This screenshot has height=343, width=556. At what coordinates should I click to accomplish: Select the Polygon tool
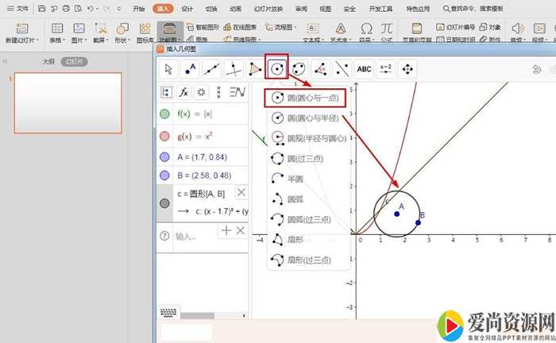point(255,69)
